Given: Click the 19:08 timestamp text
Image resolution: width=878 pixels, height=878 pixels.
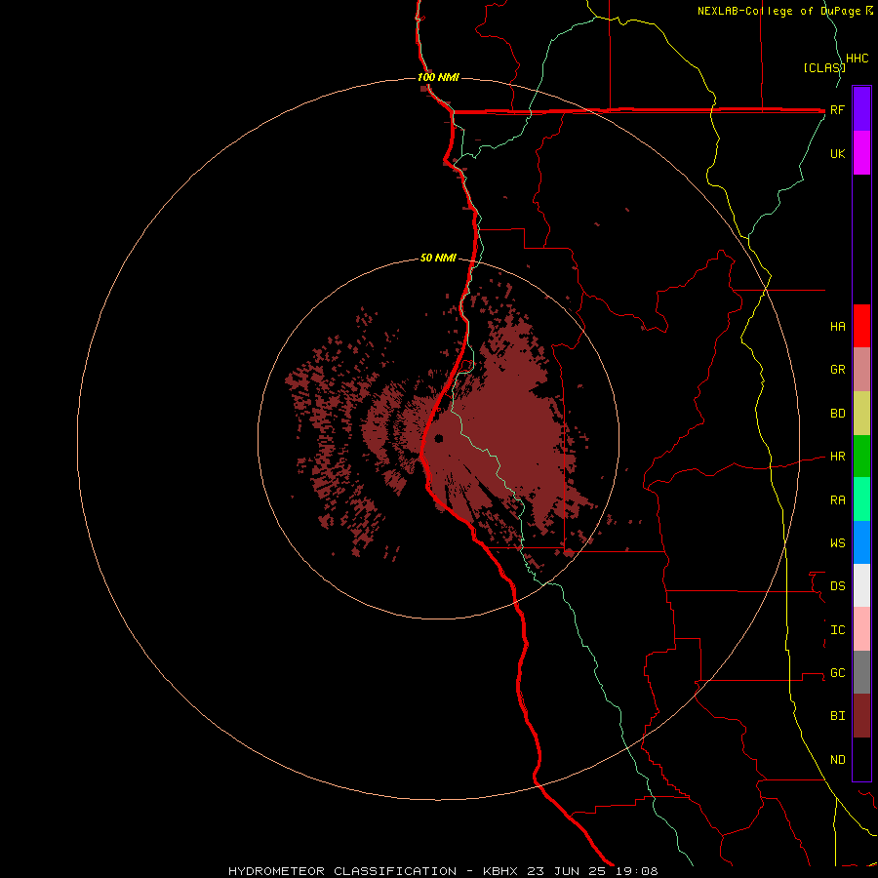Looking at the screenshot, I should coord(636,871).
